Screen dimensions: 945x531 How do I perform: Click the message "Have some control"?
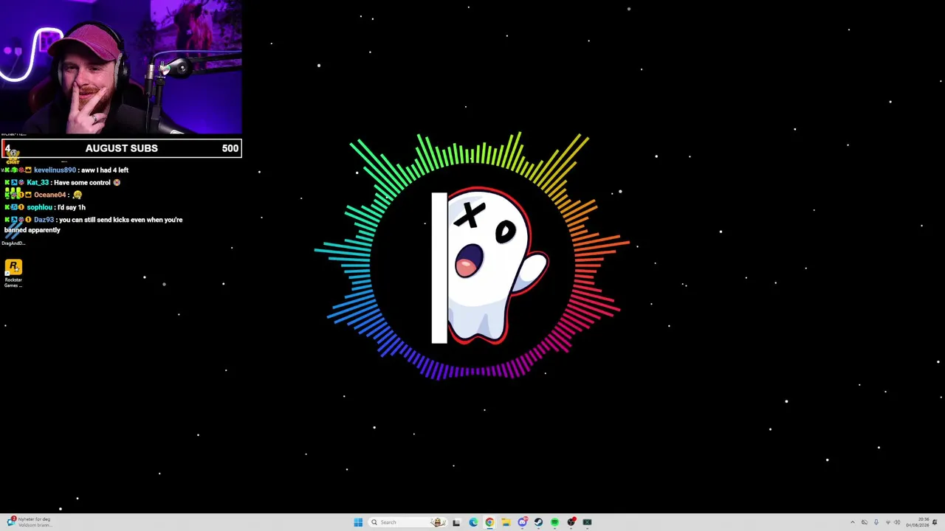pyautogui.click(x=82, y=183)
